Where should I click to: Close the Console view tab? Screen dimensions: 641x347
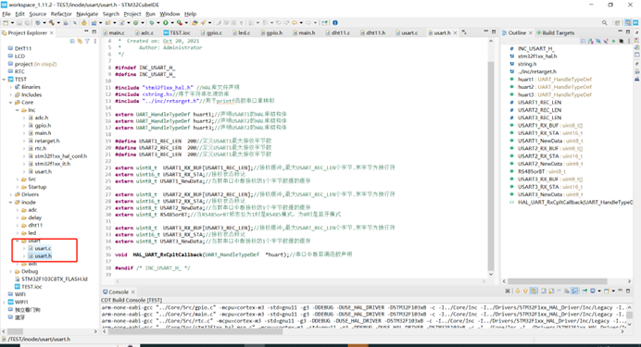pos(132,291)
